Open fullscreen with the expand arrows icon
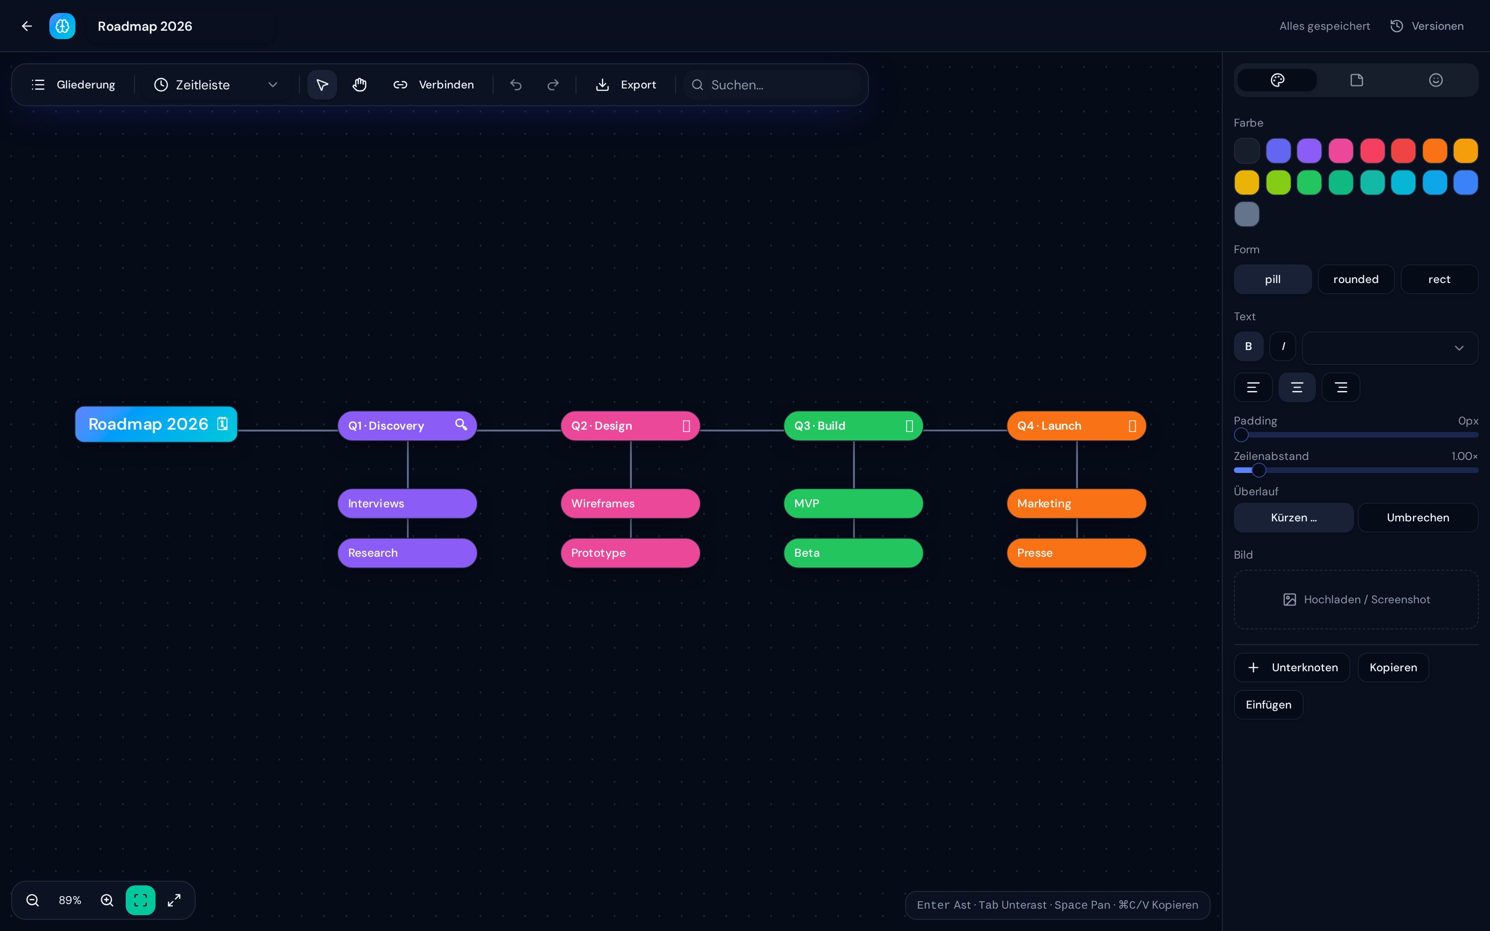 (174, 900)
